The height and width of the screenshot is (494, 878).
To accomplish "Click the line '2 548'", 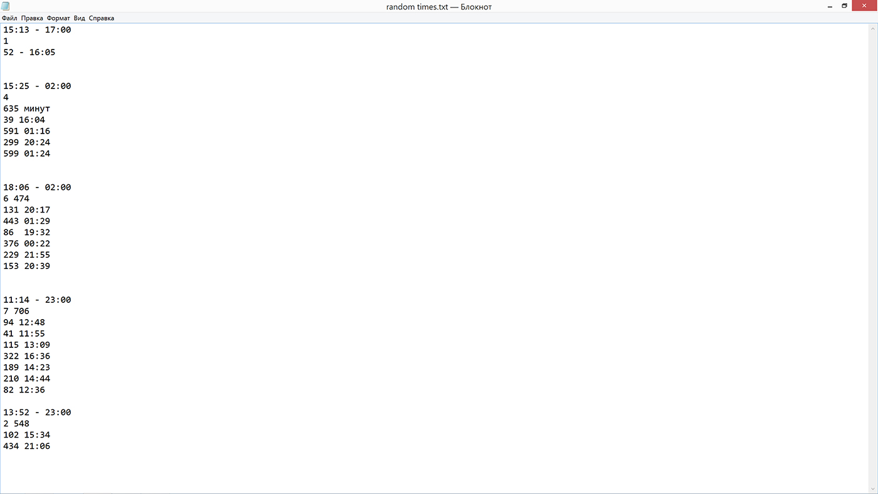I will click(x=16, y=424).
